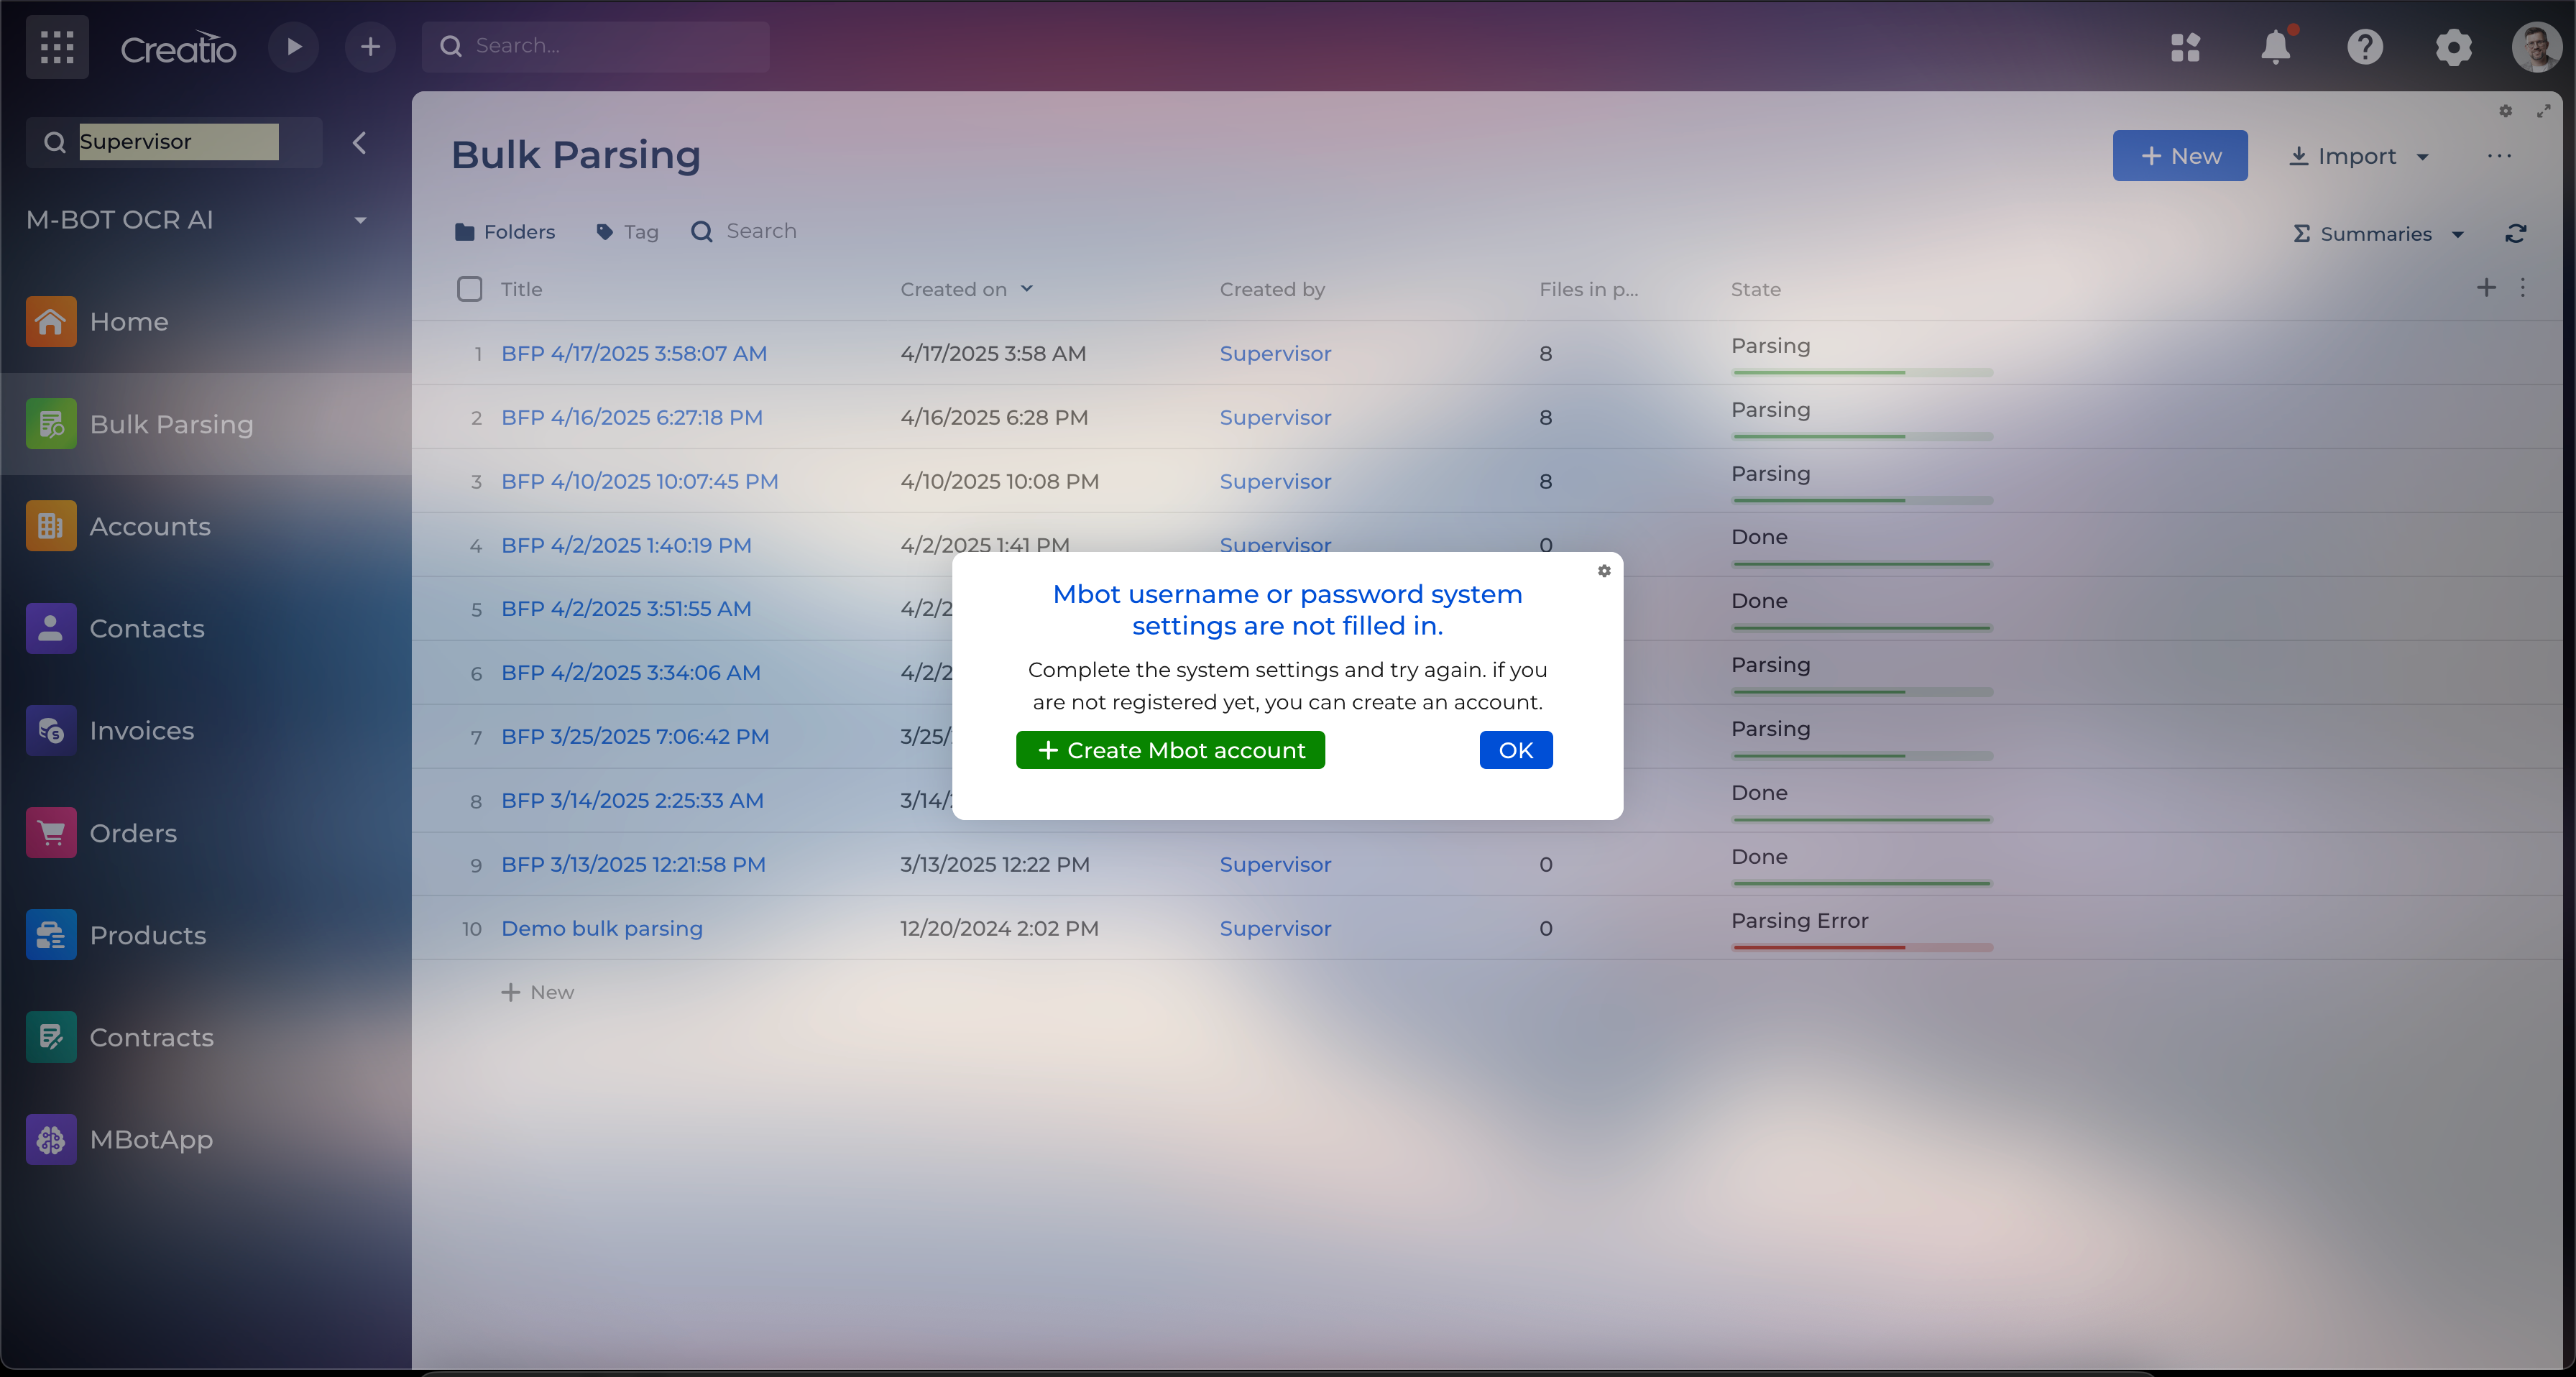Click the blue New button

coord(2180,156)
